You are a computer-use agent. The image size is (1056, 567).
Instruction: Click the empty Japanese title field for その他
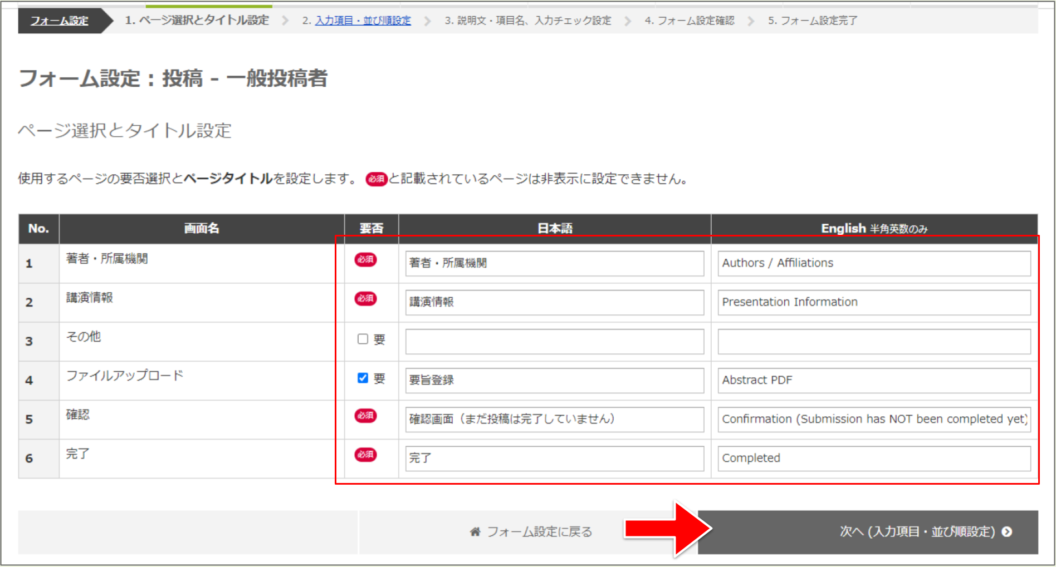pyautogui.click(x=554, y=341)
